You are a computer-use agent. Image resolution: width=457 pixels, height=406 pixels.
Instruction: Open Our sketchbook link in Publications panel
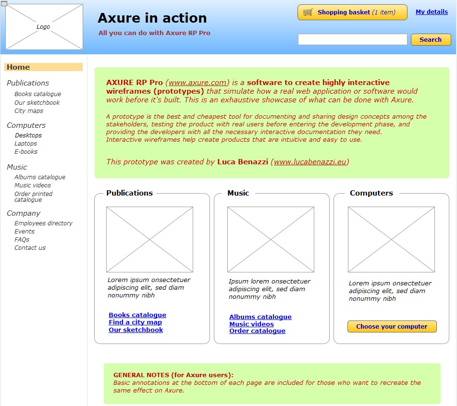click(x=136, y=330)
